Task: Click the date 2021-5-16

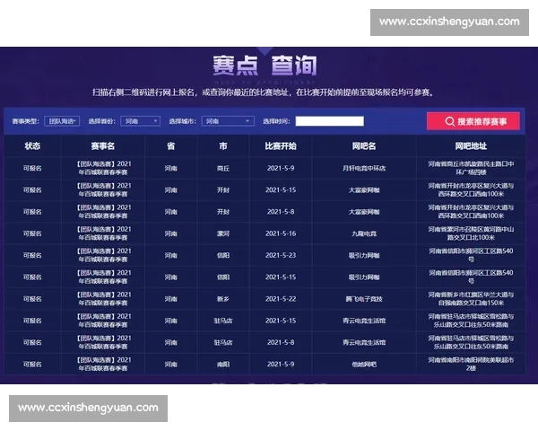Action: pos(281,233)
